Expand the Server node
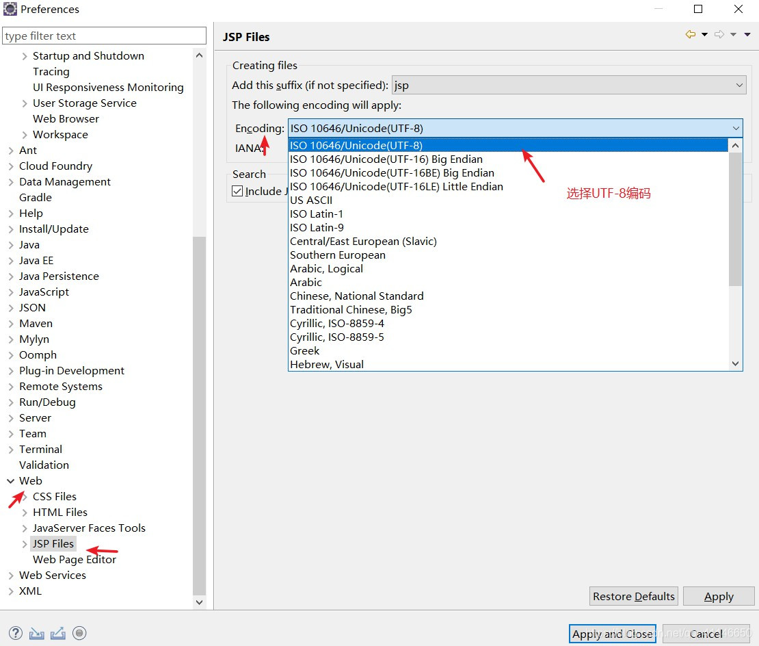The width and height of the screenshot is (759, 646). 11,418
